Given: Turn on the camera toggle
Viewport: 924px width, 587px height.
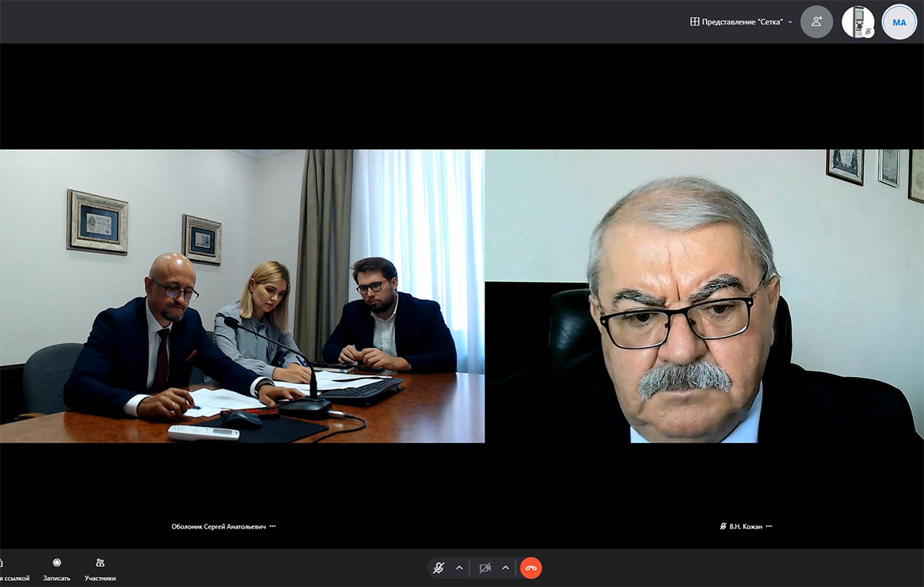Looking at the screenshot, I should (x=485, y=568).
